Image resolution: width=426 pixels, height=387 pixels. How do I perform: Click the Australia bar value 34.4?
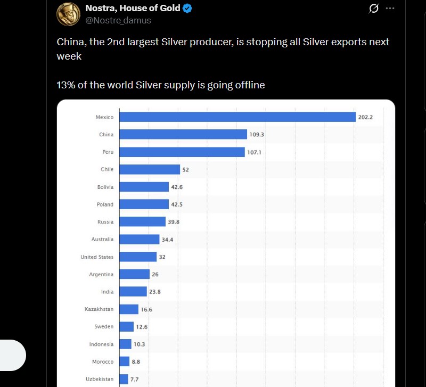coord(168,240)
